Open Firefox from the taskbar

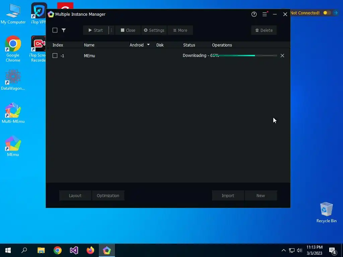pyautogui.click(x=90, y=250)
